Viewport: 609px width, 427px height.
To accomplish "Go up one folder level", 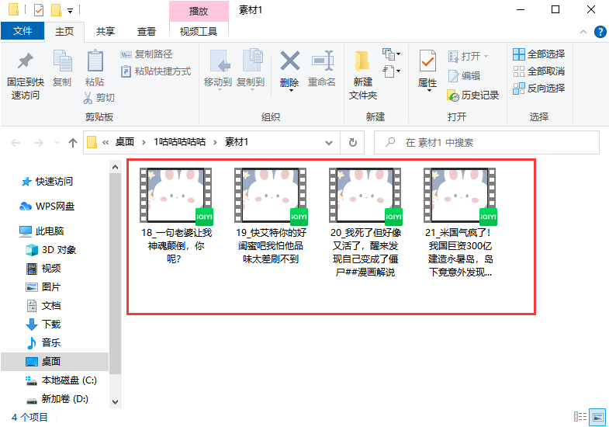I will point(73,143).
